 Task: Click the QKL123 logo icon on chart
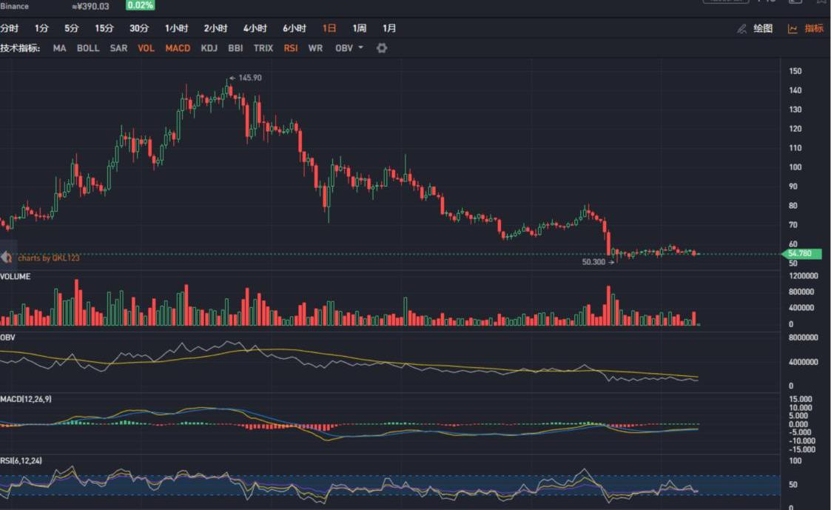pyautogui.click(x=7, y=258)
